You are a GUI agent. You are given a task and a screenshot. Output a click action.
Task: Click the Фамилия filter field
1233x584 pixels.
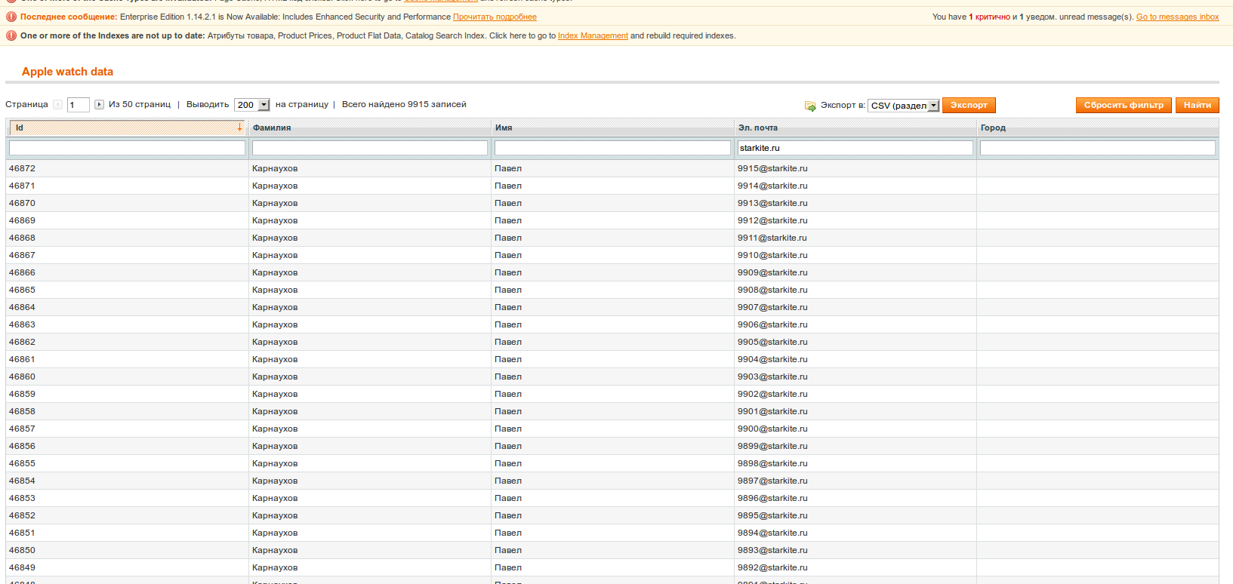click(370, 148)
